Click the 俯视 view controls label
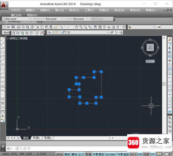173x156 pixels. pyautogui.click(x=13, y=38)
